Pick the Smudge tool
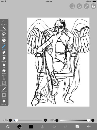The height and width of the screenshot is (130, 97). point(4,59)
